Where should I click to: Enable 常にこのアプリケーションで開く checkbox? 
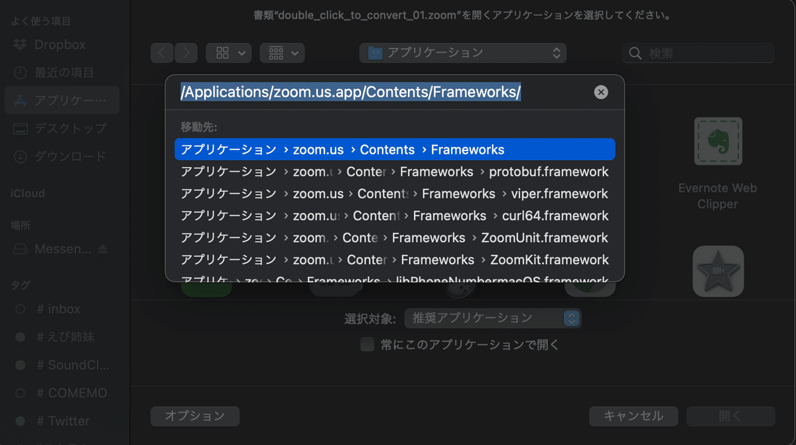pyautogui.click(x=367, y=345)
